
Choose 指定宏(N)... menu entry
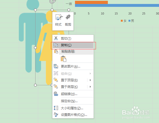pyautogui.click(x=73, y=101)
